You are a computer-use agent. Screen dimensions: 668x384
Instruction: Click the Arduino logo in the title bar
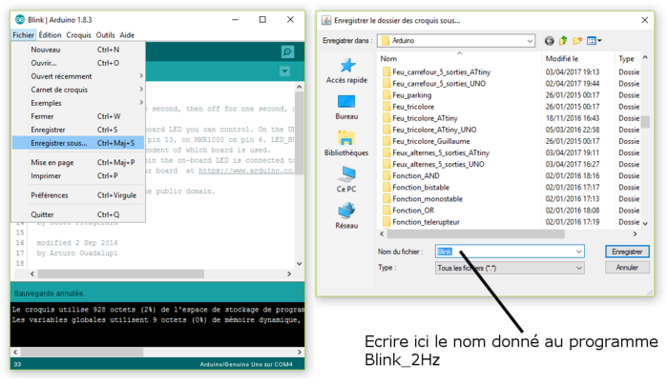(x=20, y=20)
